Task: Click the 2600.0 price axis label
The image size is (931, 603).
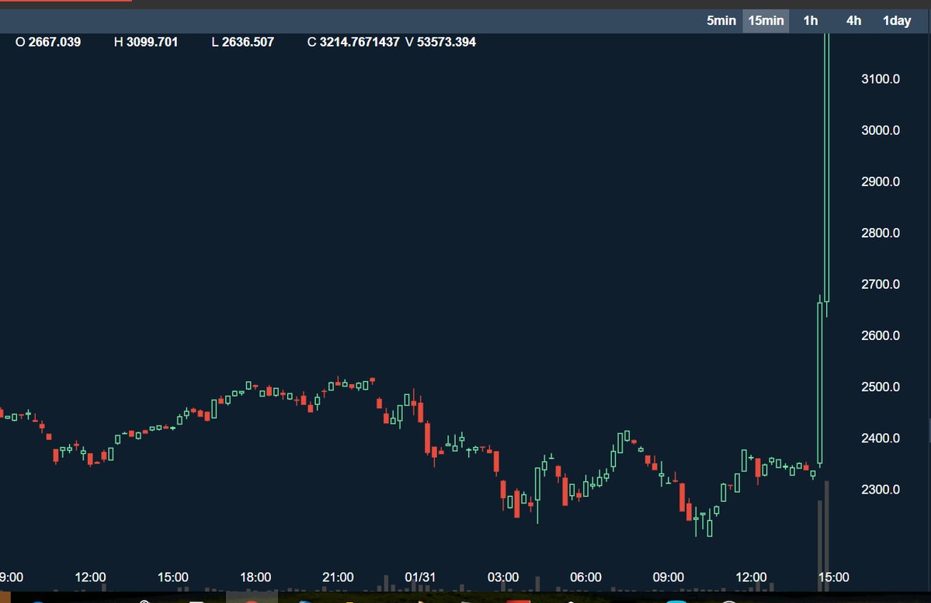Action: click(881, 335)
